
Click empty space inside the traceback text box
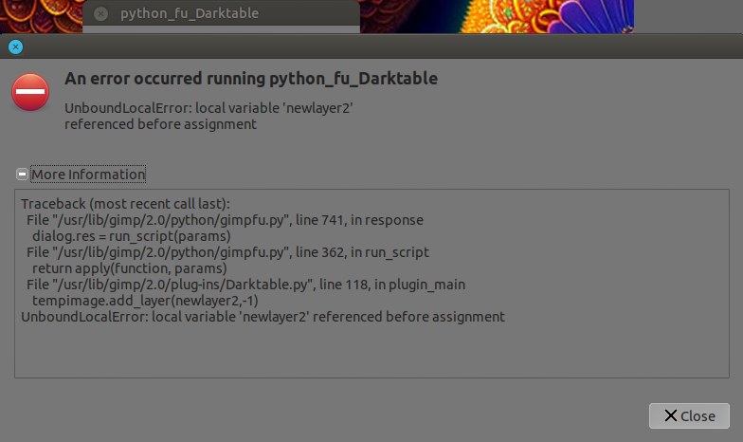pyautogui.click(x=379, y=353)
